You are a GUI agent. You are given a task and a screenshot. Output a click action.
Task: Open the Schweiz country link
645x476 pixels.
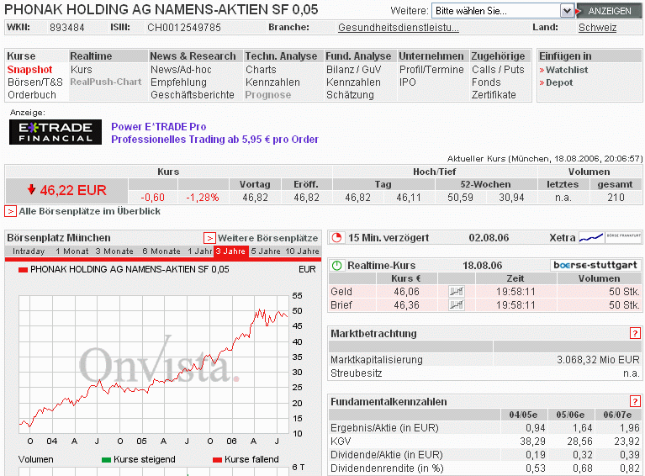597,28
